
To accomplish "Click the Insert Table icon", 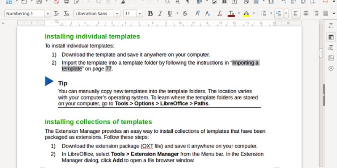I will pos(199,2).
